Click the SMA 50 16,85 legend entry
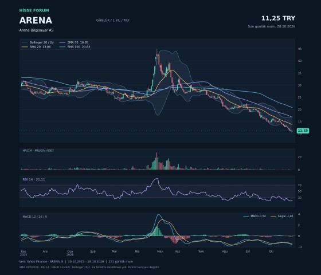The image size is (321, 275). tap(74, 42)
